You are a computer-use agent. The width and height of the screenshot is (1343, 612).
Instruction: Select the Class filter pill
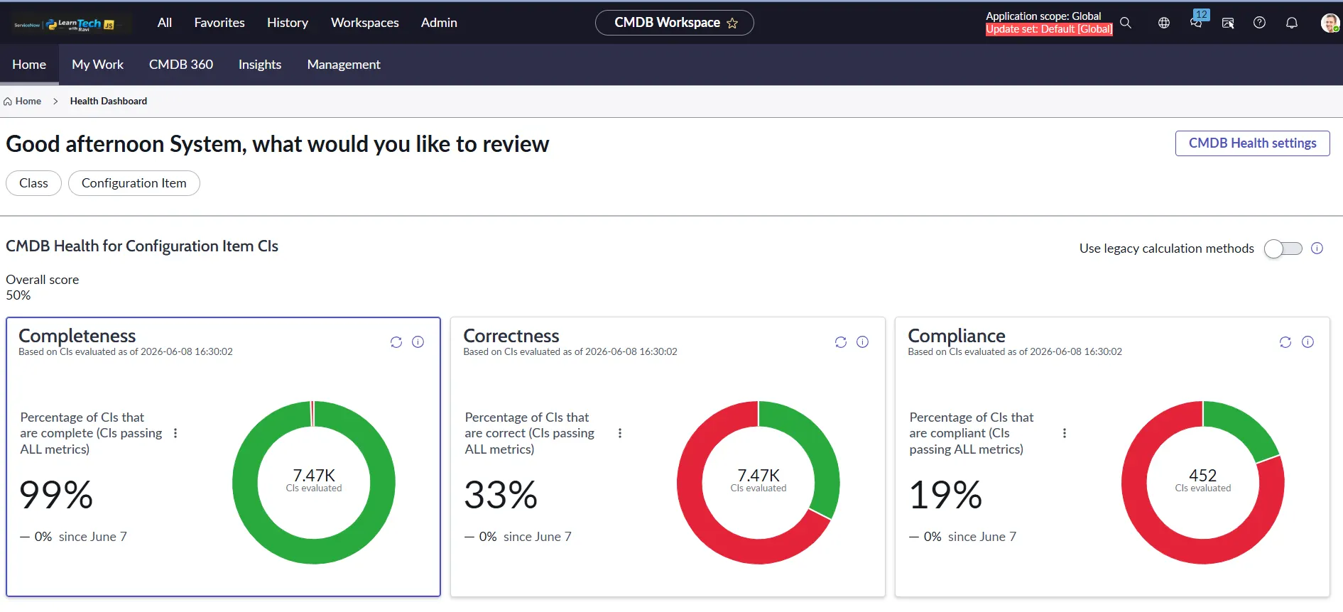click(33, 183)
